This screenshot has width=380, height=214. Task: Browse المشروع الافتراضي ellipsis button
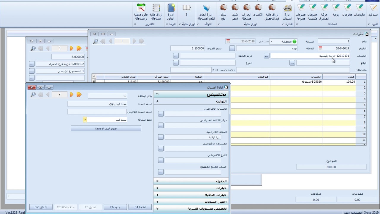click(x=161, y=149)
